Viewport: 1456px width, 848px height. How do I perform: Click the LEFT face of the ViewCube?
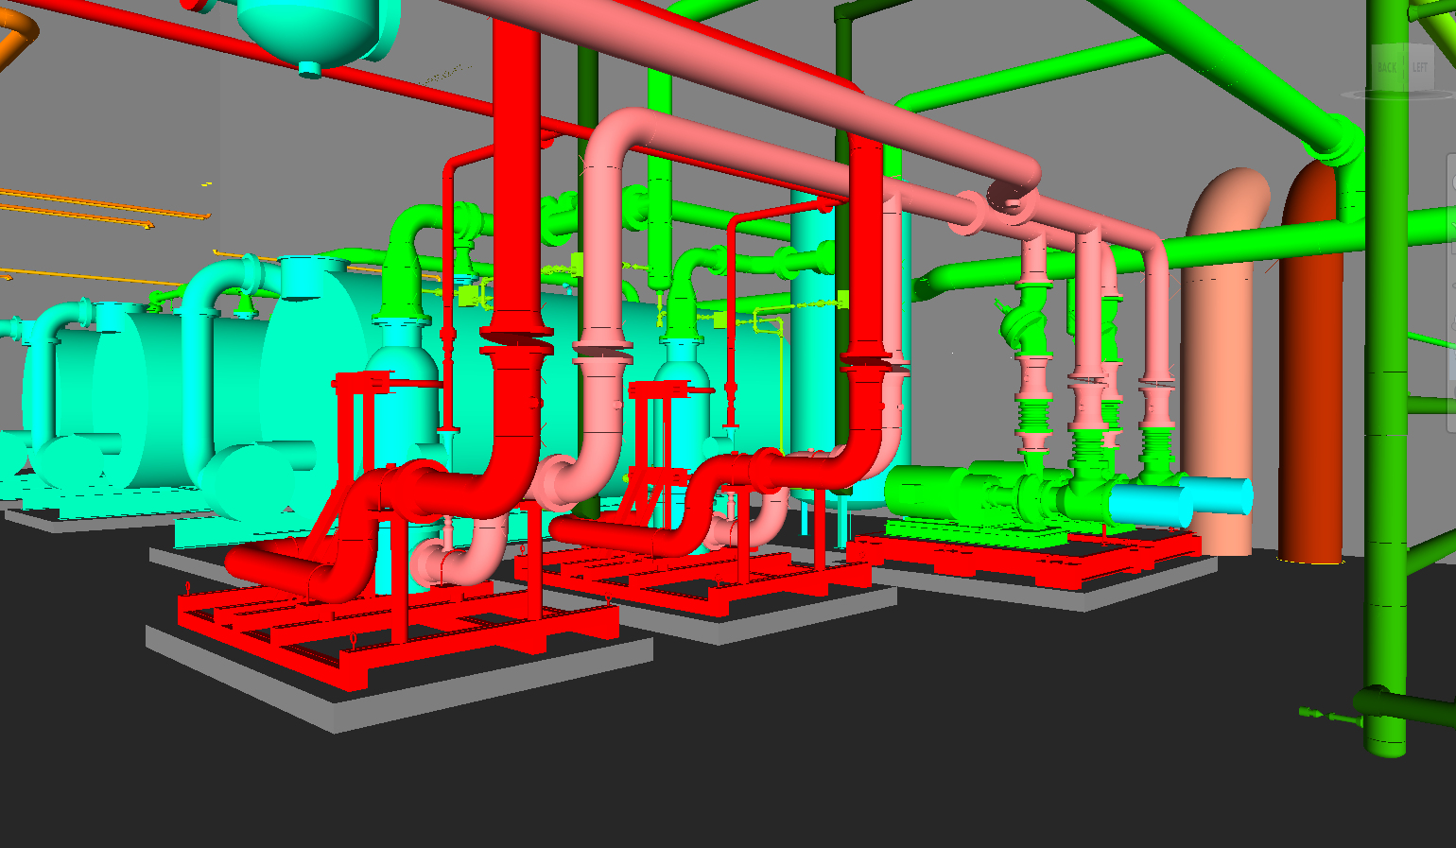(1420, 67)
